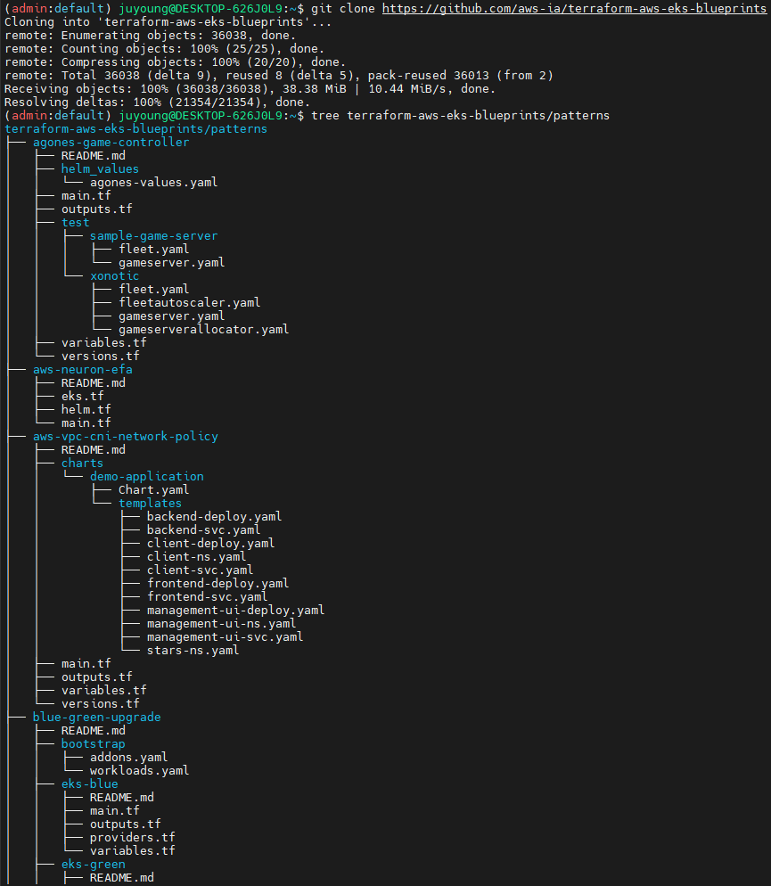Select helm.tf file
The height and width of the screenshot is (886, 771).
tap(86, 410)
